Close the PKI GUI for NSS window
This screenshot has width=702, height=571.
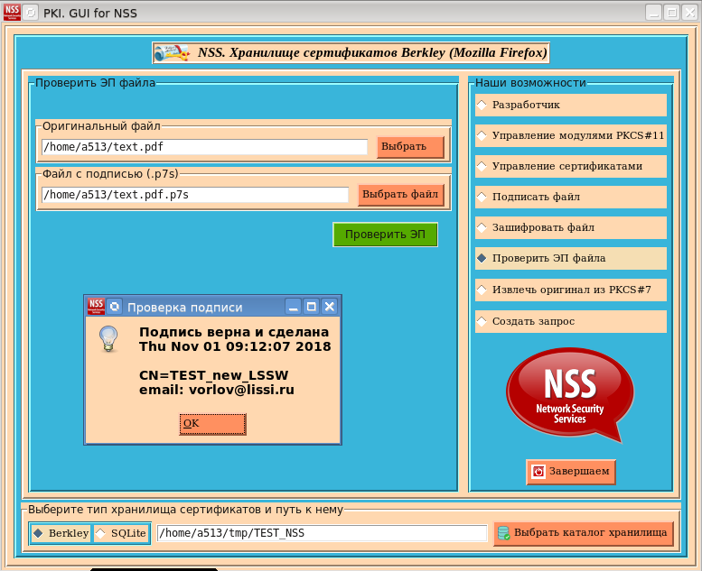click(690, 13)
